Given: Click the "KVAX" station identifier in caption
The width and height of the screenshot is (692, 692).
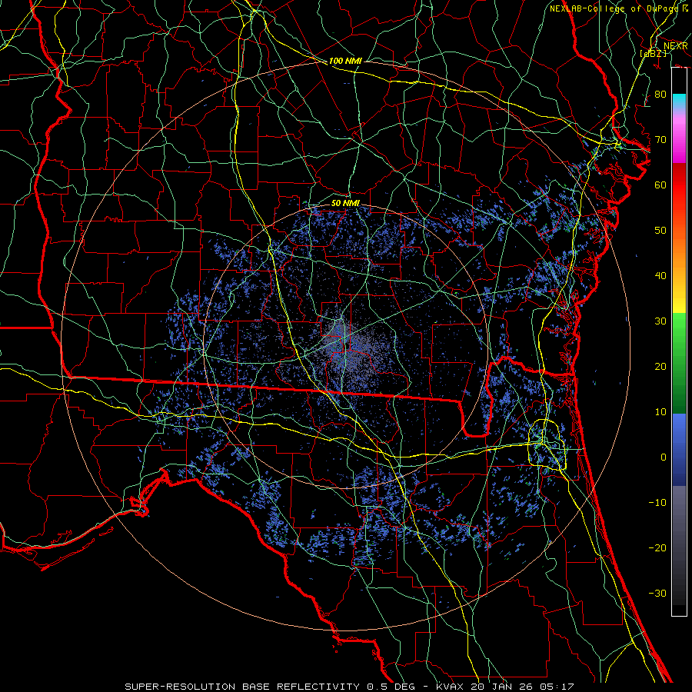Looking at the screenshot, I should pyautogui.click(x=451, y=687).
